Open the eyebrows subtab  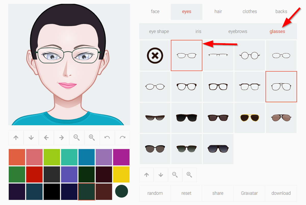(238, 31)
